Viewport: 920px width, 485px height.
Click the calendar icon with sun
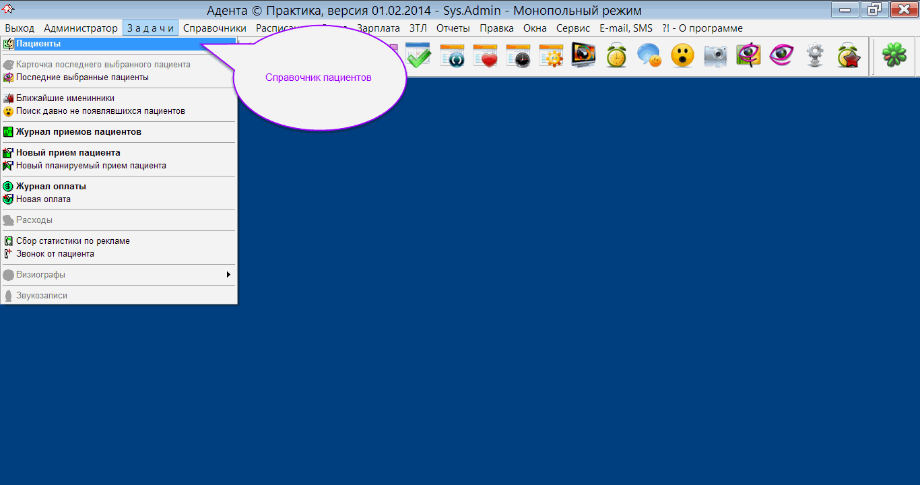[551, 55]
